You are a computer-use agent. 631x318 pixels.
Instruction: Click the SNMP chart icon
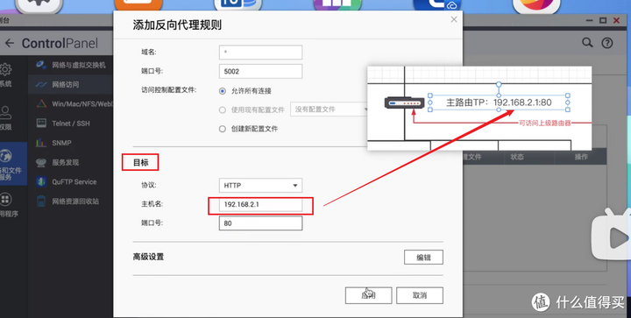click(x=41, y=142)
